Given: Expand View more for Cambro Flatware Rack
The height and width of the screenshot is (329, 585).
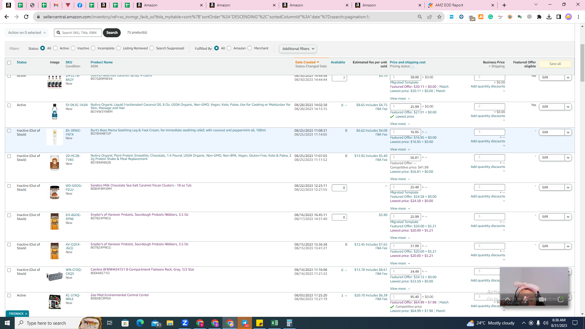Looking at the screenshot, I should pyautogui.click(x=400, y=289).
